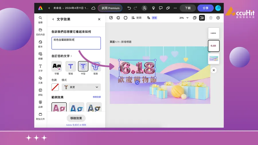Open Your content folder in sidebar
The width and height of the screenshot is (258, 145).
pos(40,32)
